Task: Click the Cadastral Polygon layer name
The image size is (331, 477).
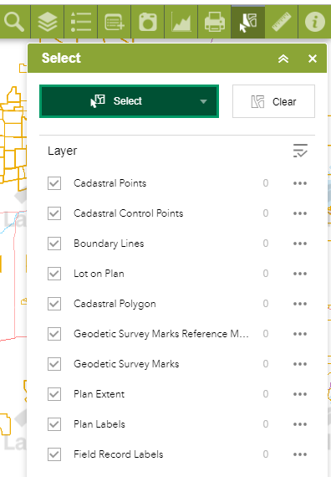Action: click(x=115, y=304)
